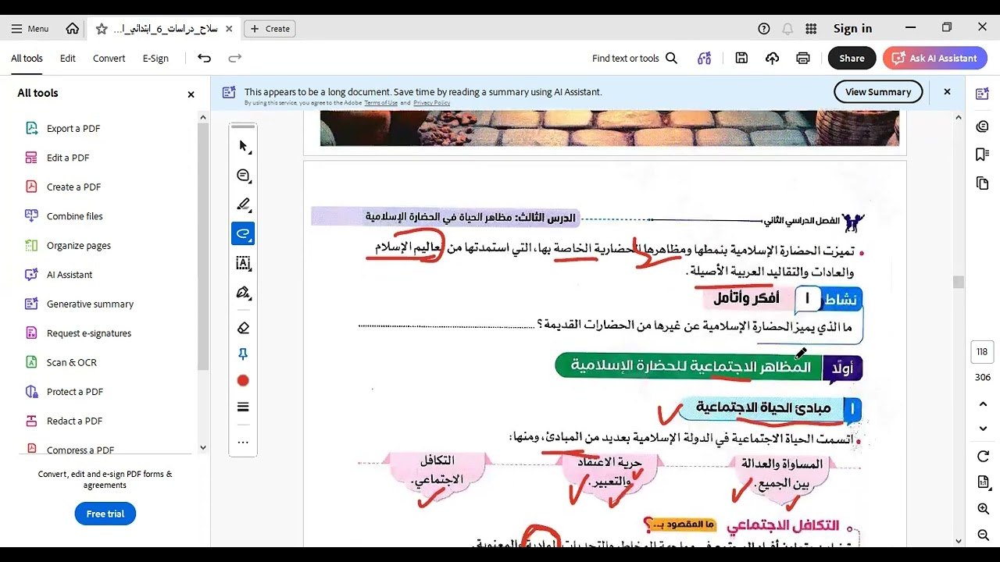Go to previous page arrow
This screenshot has height=562, width=1000.
tap(983, 404)
